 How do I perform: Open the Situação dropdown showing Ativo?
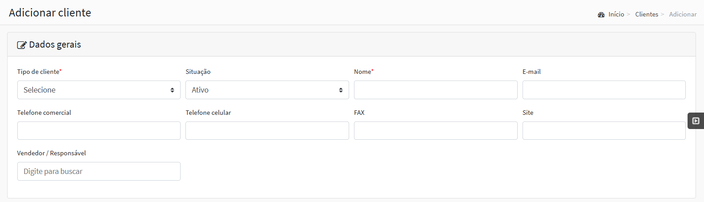(267, 90)
